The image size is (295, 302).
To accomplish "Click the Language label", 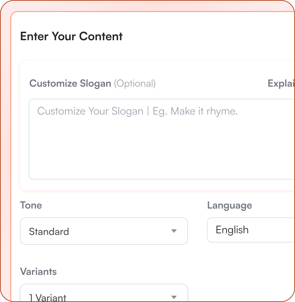I will [229, 205].
